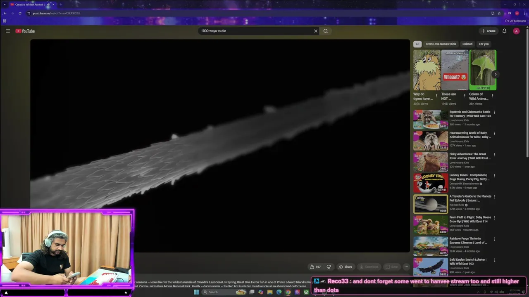This screenshot has width=529, height=297.
Task: Open the Chrome three-dot menu
Action: tap(524, 13)
